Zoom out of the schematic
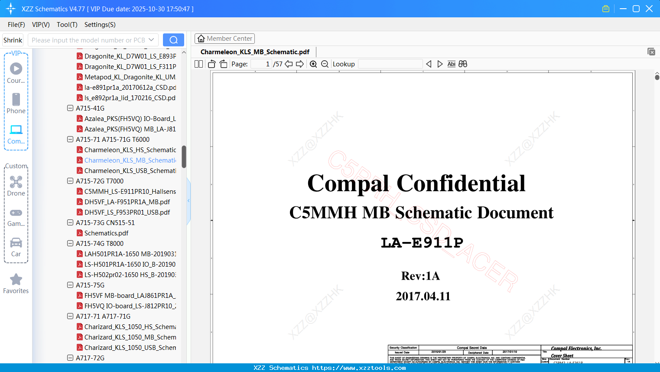This screenshot has height=372, width=660. point(325,64)
